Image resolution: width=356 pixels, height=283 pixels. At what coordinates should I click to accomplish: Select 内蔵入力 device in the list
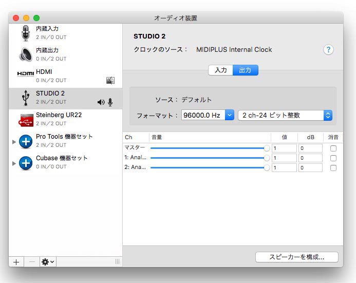point(65,33)
